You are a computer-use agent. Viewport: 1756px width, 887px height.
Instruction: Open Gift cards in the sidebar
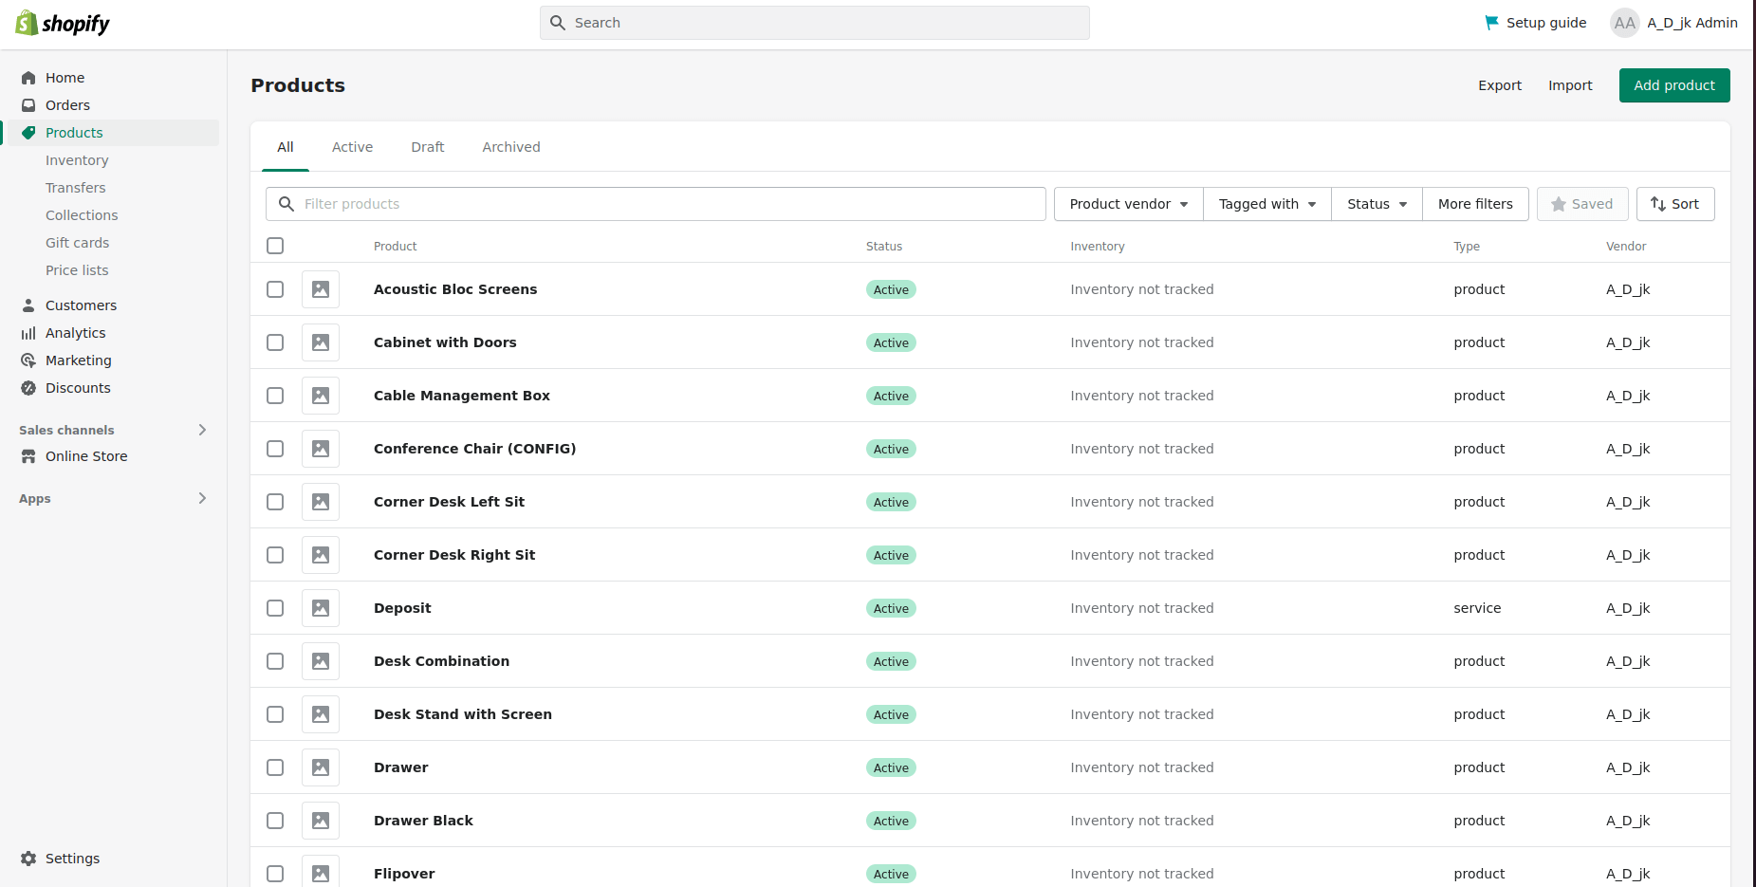[78, 243]
